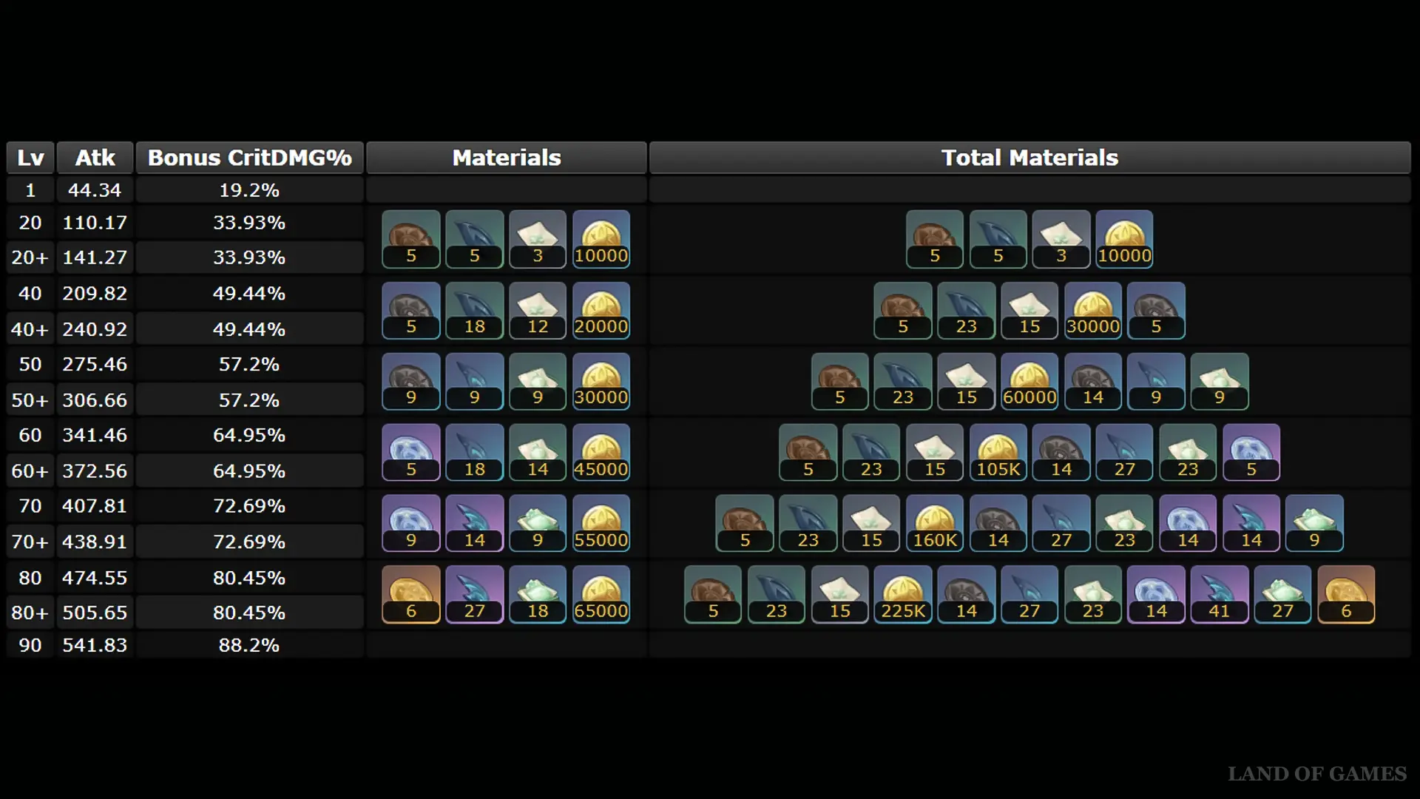Select the 88.2% crit damage cell
Viewport: 1420px width, 799px height.
tap(249, 645)
